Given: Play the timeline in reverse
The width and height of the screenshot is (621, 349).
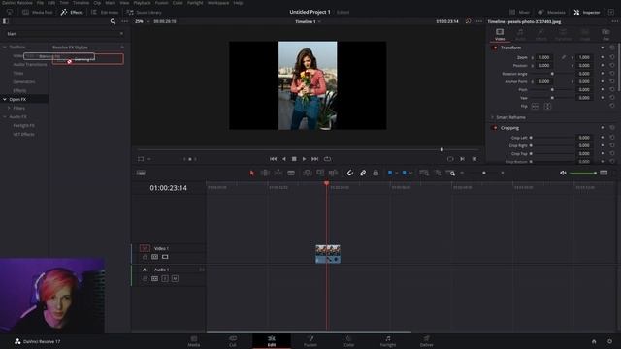Looking at the screenshot, I should (x=284, y=159).
